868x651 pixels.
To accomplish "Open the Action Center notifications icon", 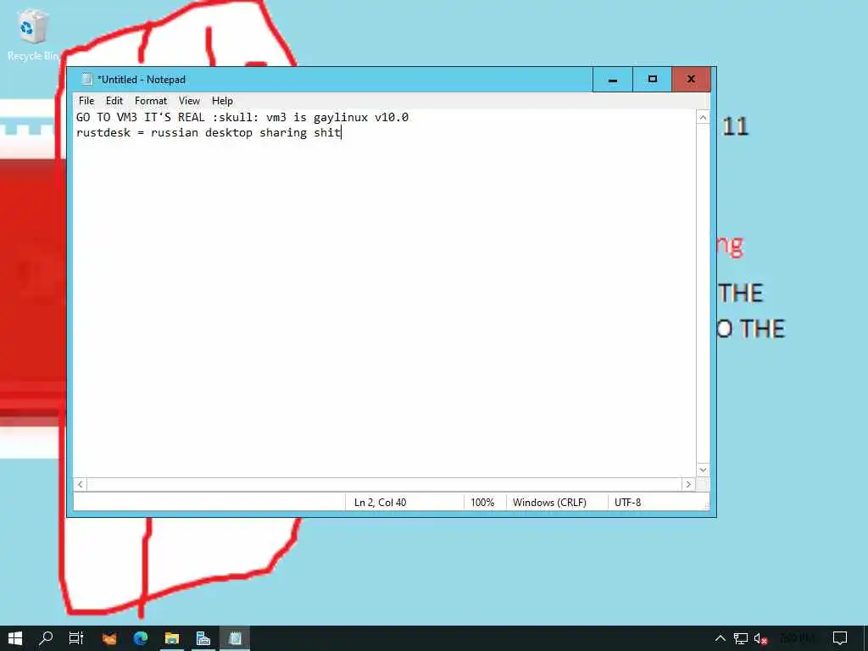I will pos(840,638).
